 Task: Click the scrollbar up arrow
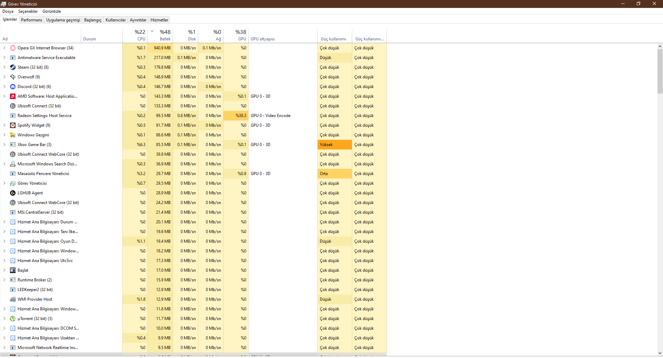(x=660, y=46)
